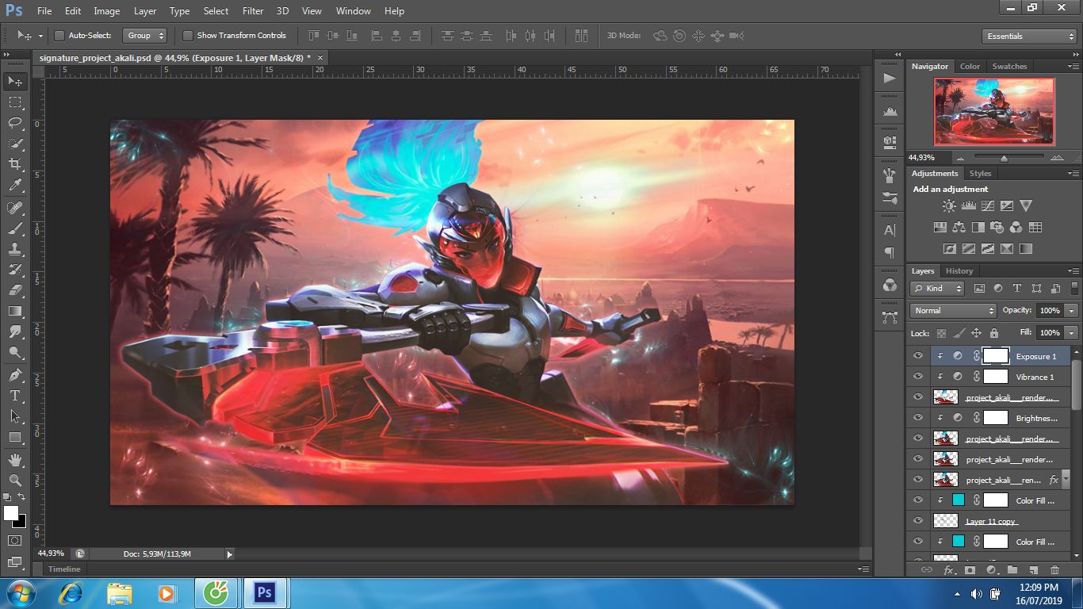Screen dimensions: 1083x609
Task: Open the Image menu
Action: click(x=107, y=11)
